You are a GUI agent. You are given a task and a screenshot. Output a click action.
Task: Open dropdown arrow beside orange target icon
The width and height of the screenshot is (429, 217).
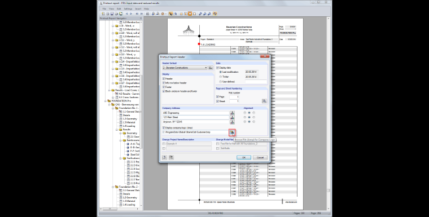(165, 14)
